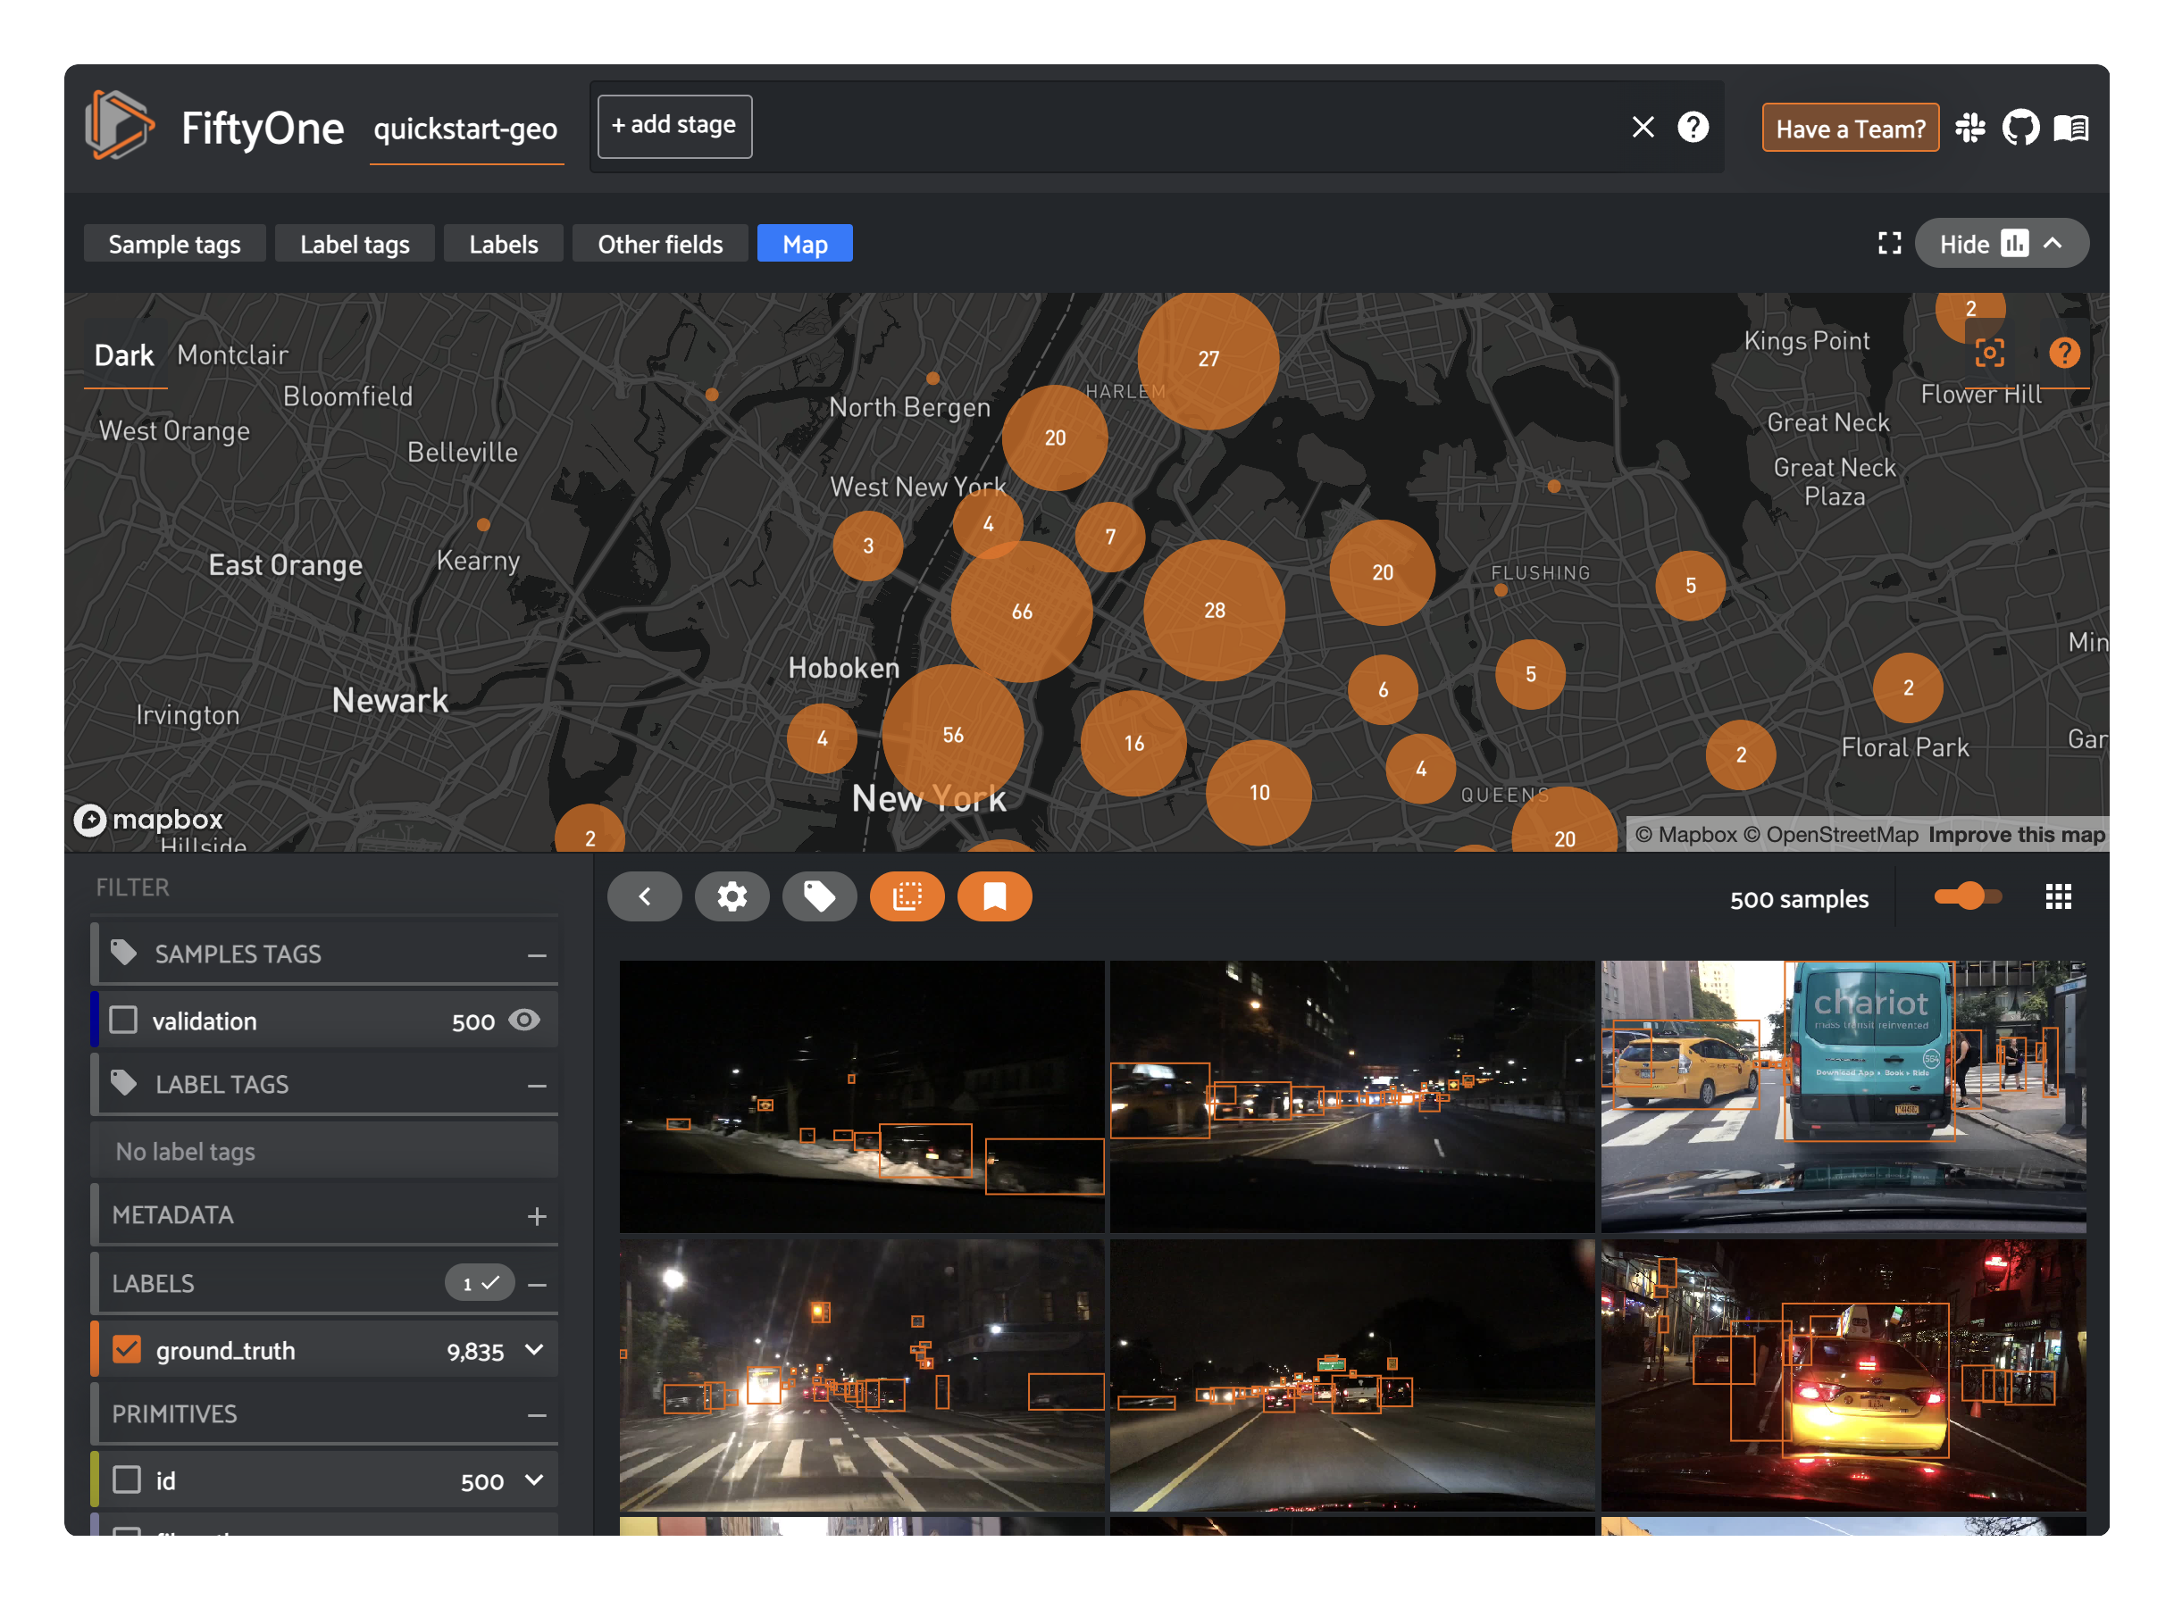Open grid layout icon next to slider
The image size is (2174, 1600).
coord(2058,896)
